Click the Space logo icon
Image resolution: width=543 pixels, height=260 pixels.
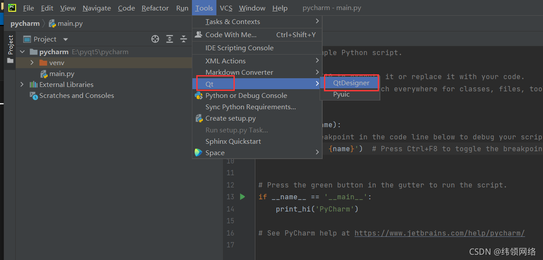(198, 153)
